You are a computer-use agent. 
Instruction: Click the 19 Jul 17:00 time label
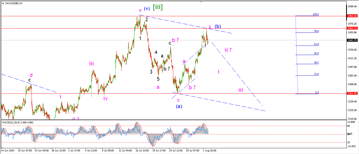[x=160, y=151]
